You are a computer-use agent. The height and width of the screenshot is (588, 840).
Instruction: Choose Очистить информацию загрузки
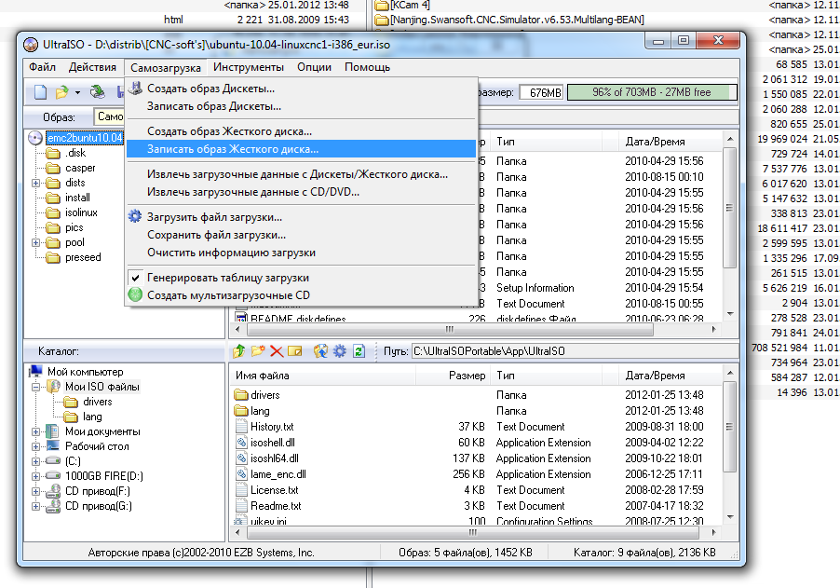pos(301,253)
